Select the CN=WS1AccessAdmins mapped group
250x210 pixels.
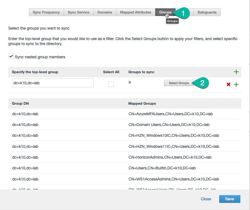tap(174, 179)
